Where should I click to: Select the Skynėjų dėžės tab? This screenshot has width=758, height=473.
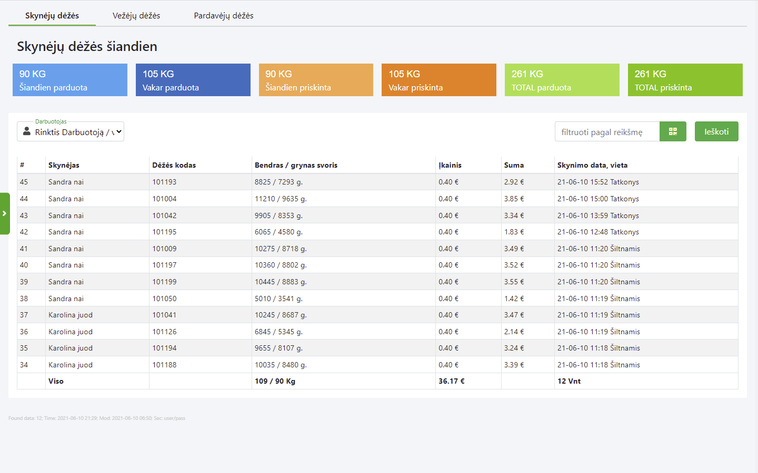click(x=52, y=16)
